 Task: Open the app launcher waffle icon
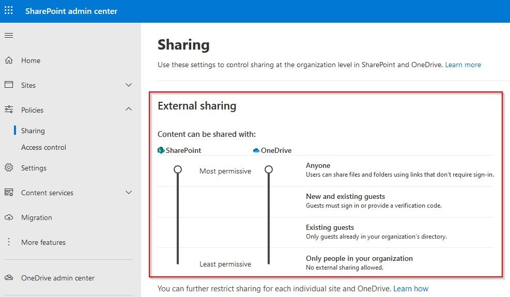[9, 10]
